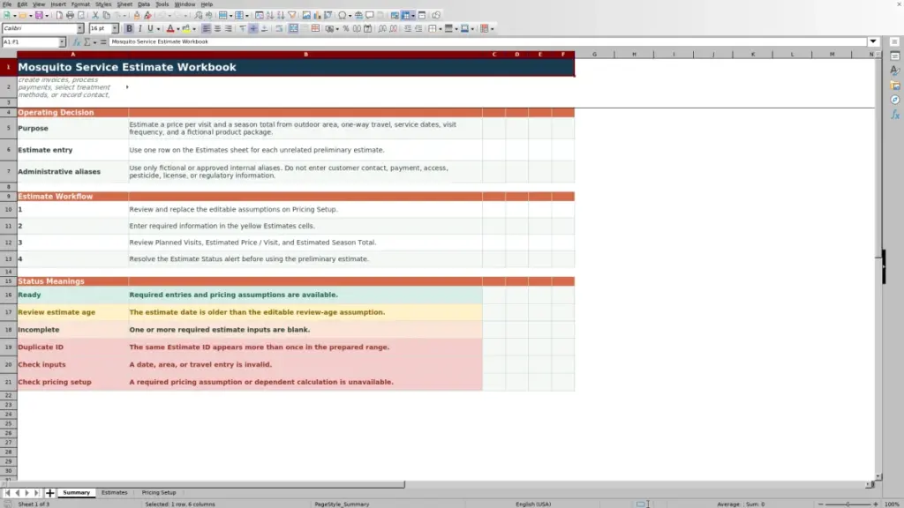This screenshot has width=904, height=508.
Task: Toggle Align Right
Action: tap(229, 28)
